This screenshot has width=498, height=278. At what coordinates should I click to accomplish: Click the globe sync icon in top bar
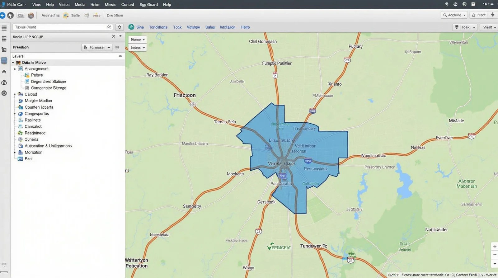click(x=455, y=4)
